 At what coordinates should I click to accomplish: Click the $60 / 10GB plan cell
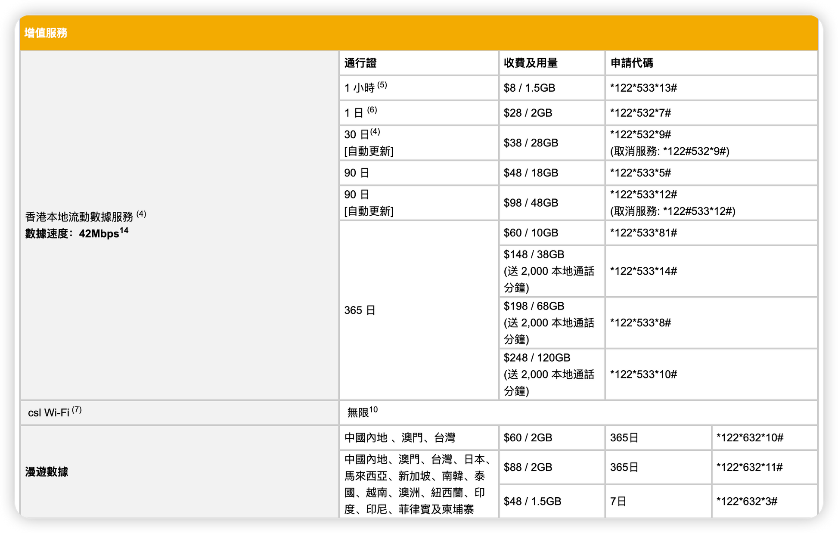[x=531, y=233]
